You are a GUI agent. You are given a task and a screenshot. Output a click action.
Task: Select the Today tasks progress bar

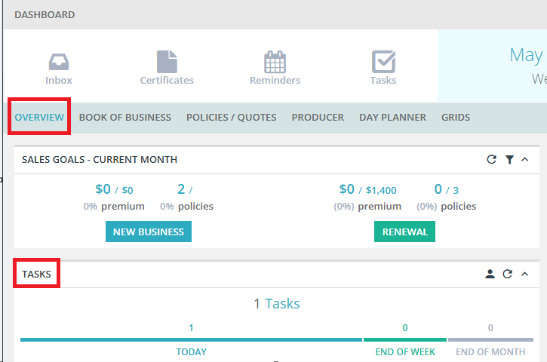coord(191,339)
